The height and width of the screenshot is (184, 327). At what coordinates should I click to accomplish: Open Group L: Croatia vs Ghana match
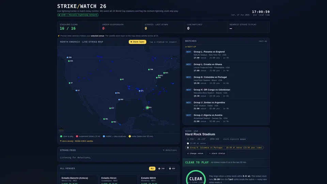click(x=226, y=67)
